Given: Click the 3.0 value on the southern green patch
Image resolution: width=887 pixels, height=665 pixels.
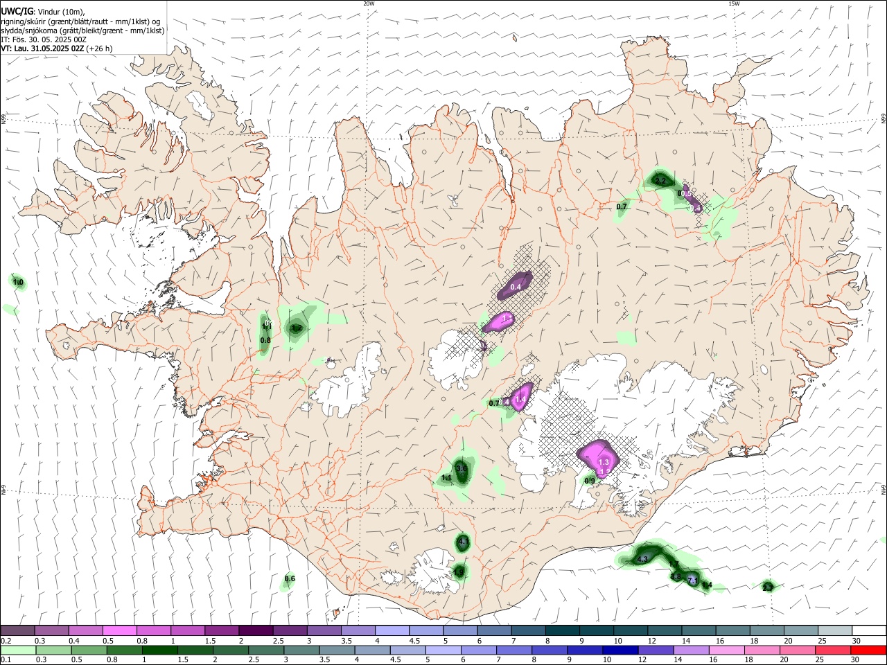Looking at the screenshot, I should (x=462, y=469).
